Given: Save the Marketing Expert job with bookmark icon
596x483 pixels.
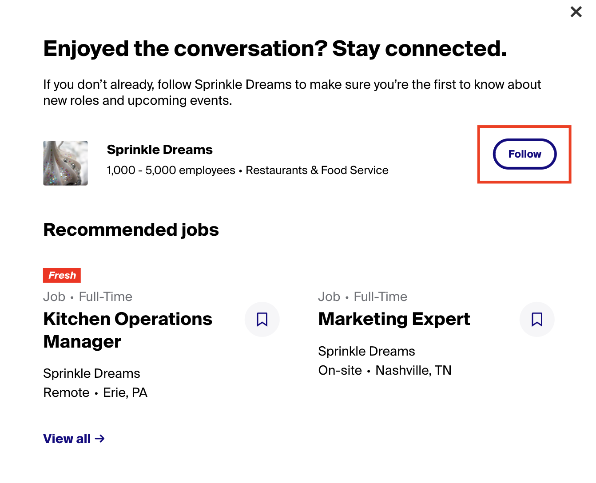Looking at the screenshot, I should click(x=537, y=319).
